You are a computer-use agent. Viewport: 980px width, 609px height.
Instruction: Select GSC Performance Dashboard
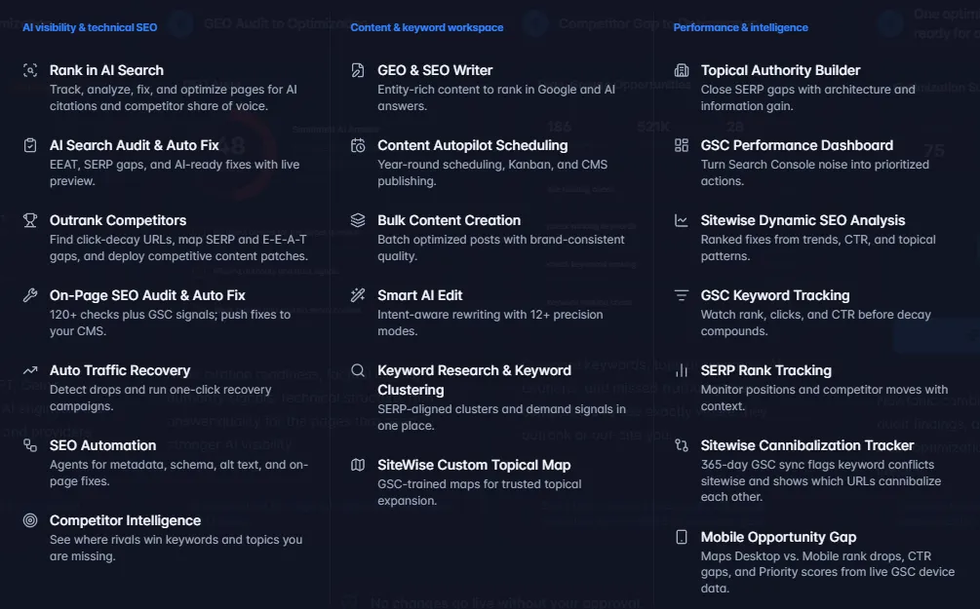click(797, 145)
